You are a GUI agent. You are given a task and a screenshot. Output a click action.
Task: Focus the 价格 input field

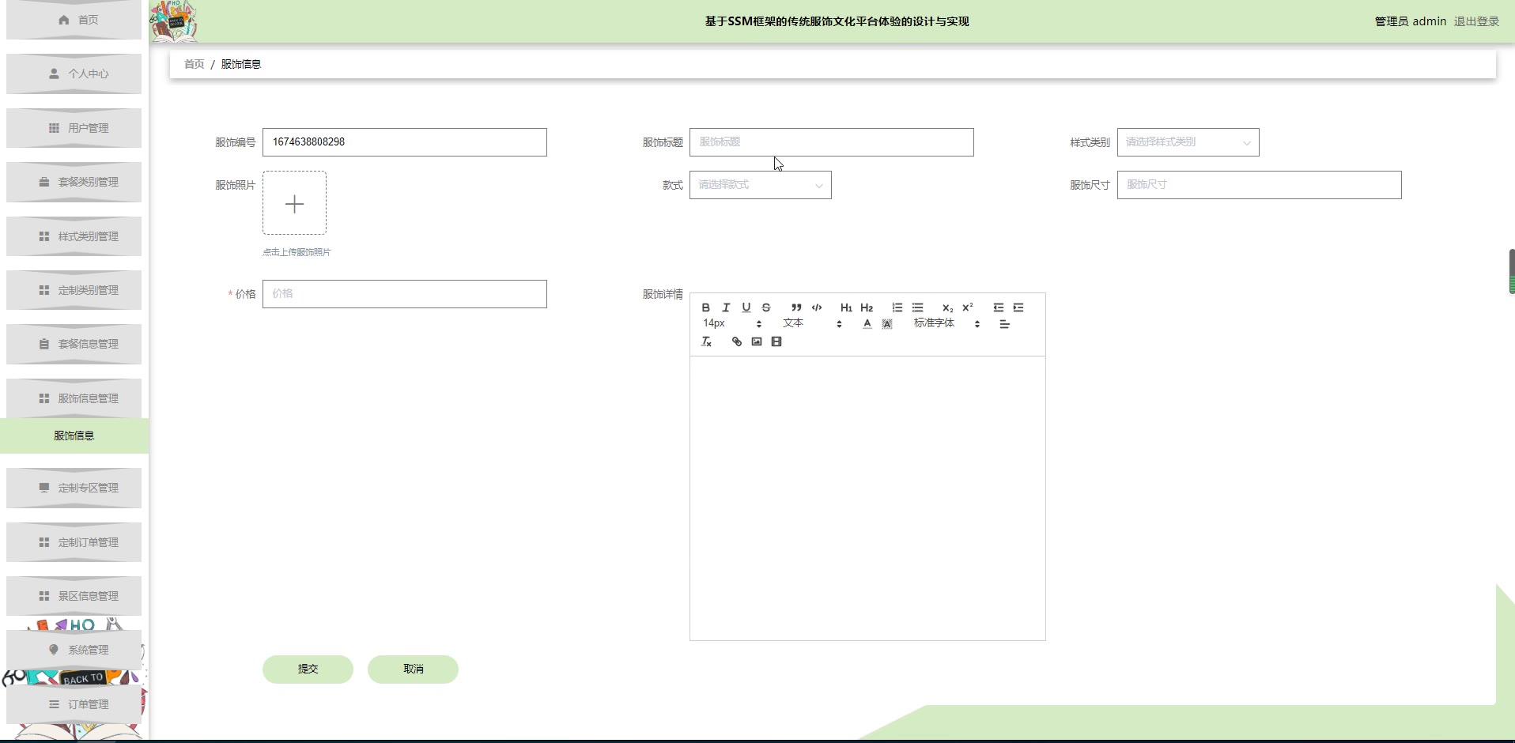tap(404, 294)
